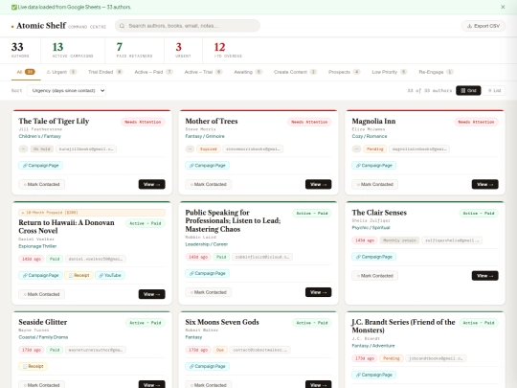This screenshot has height=388, width=517.
Task: Open Campaign Page for The Tale of Tiger Lily
Action: [x=40, y=166]
